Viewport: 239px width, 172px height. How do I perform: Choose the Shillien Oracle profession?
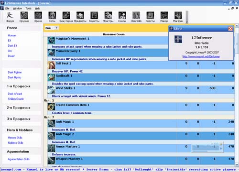coord(16,99)
